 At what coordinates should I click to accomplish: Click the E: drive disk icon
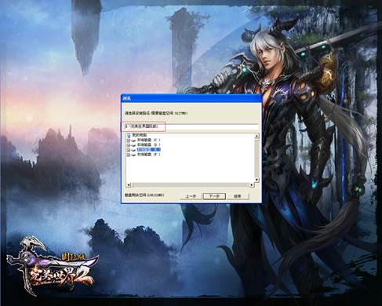[x=133, y=150]
